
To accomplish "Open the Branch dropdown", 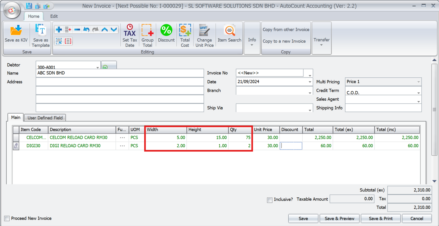I will click(x=310, y=93).
